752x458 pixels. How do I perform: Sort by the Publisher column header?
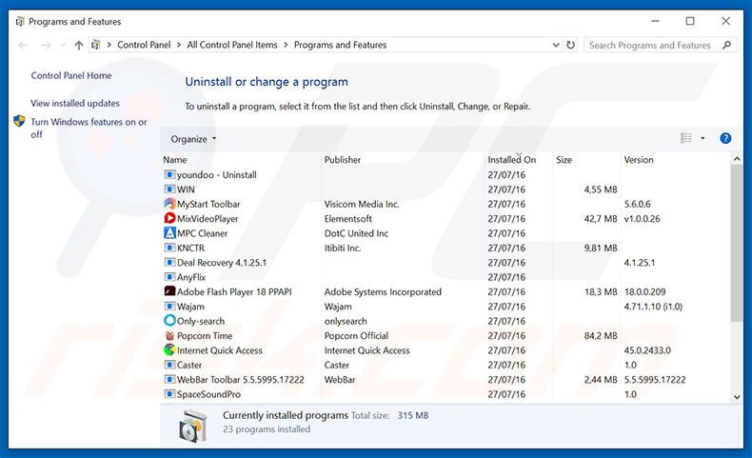pyautogui.click(x=343, y=160)
